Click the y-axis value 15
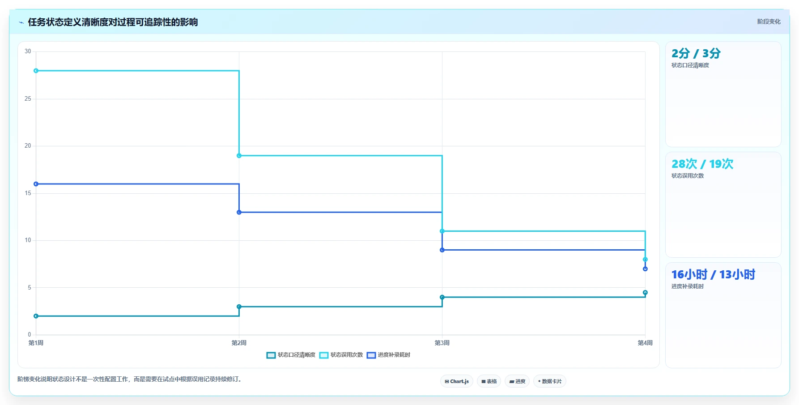799x405 pixels. pos(28,193)
